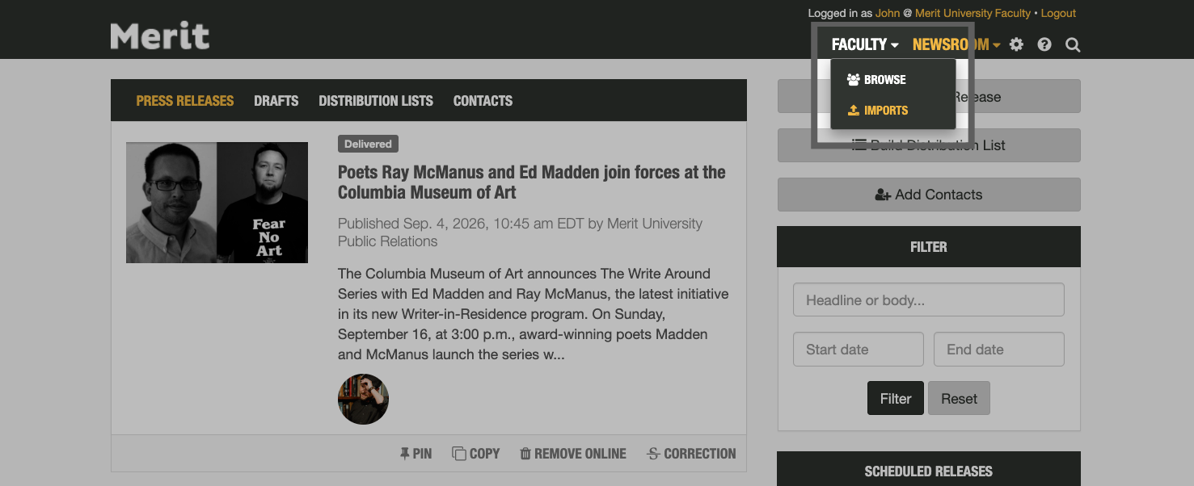
Task: Remove the press release online
Action: [572, 453]
